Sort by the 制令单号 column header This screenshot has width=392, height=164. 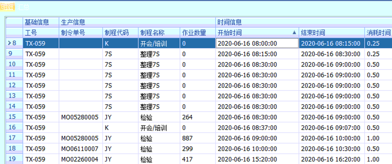click(81, 32)
